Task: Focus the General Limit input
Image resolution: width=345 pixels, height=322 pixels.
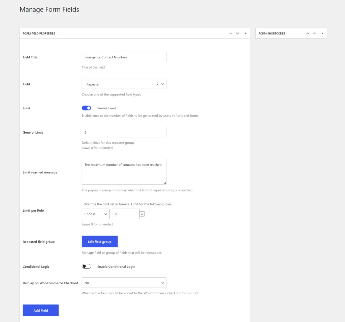Action: pyautogui.click(x=124, y=132)
